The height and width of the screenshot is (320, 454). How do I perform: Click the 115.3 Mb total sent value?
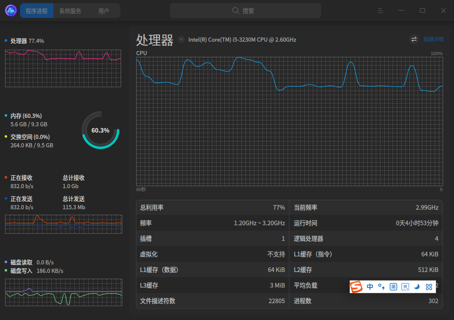click(x=74, y=208)
